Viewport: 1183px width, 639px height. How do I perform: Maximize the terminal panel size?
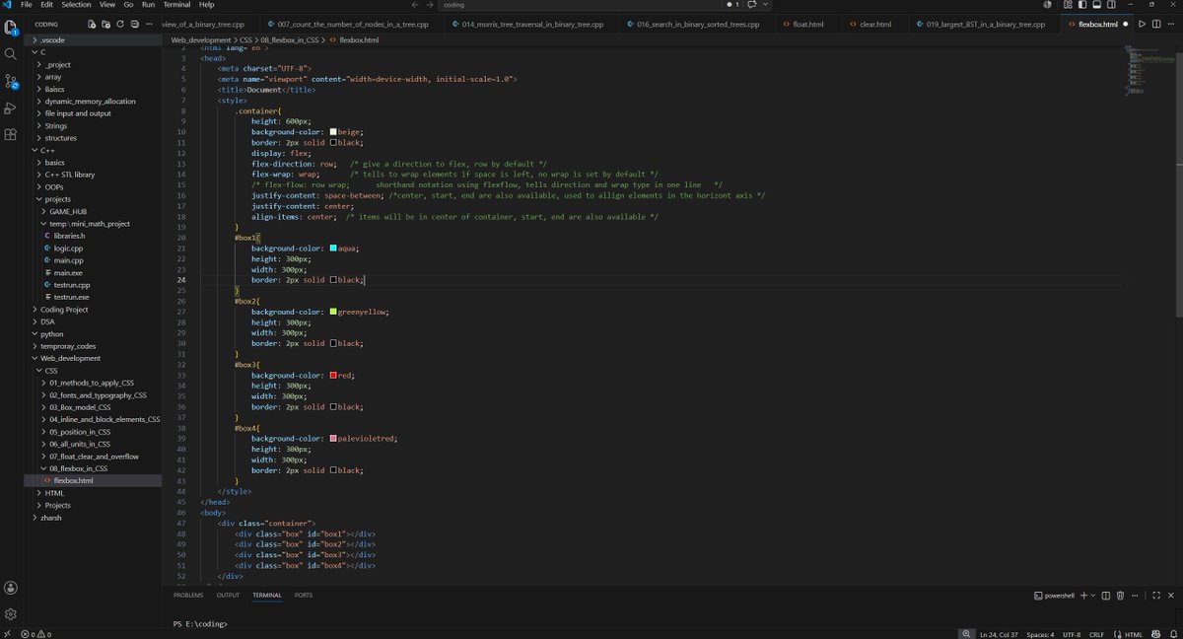click(1156, 596)
